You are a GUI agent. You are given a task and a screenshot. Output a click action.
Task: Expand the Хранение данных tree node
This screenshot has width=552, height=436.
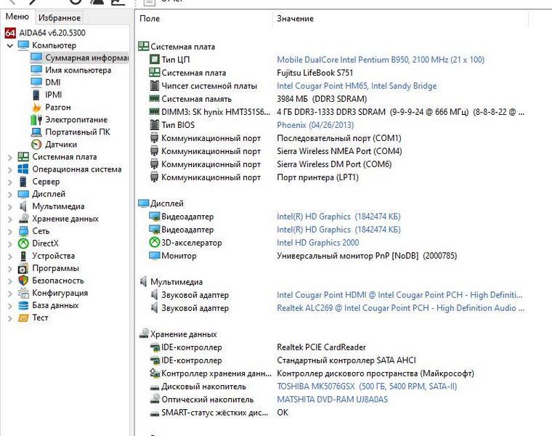pos(9,219)
